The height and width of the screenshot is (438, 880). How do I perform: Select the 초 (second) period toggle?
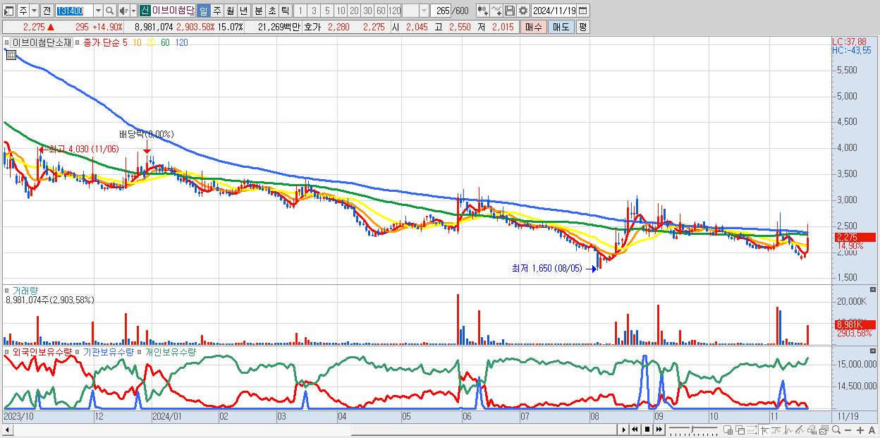[x=271, y=11]
